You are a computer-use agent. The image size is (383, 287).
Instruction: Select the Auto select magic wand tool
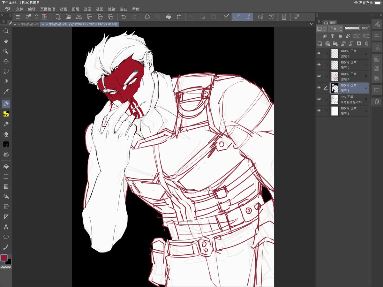[6, 81]
